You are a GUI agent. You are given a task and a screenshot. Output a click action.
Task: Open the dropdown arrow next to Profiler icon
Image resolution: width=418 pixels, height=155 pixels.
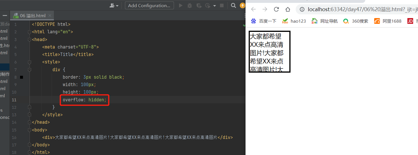pos(214,6)
